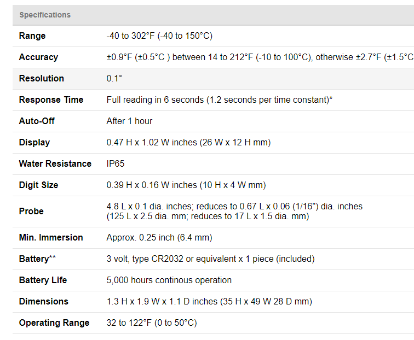Image resolution: width=414 pixels, height=340 pixels.
Task: Click the Digit Size row label
Action: coord(38,185)
